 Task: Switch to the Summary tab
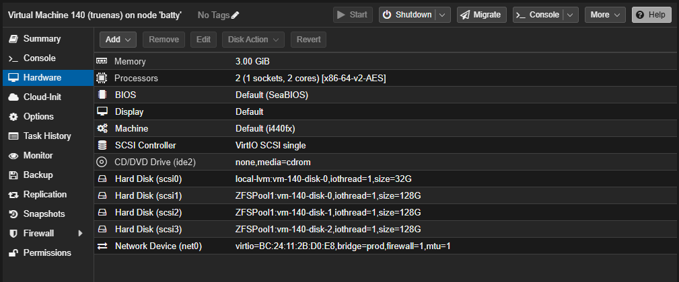click(x=42, y=39)
